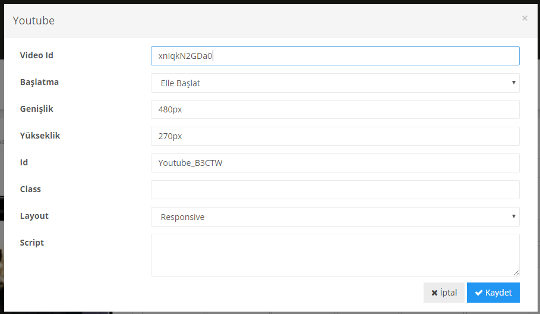
Task: Click the Genişlik label
Action: pos(37,109)
